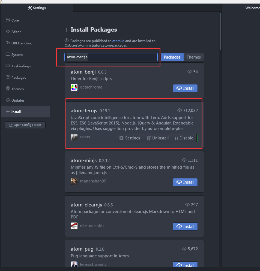Uninstall the atom-ternjs package
The image size is (260, 271).
click(158, 138)
